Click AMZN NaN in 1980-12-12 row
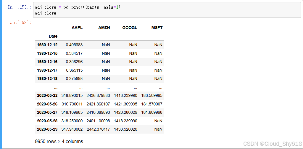Viewport: 303px width, 149px height. click(x=106, y=45)
